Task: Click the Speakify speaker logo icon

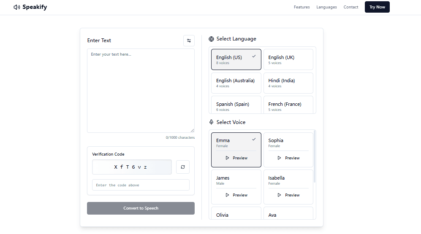Action: coord(17,7)
